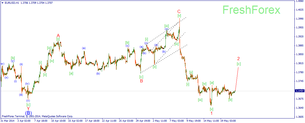
Task: Select the red wave C label at peak
Action: tap(179, 11)
